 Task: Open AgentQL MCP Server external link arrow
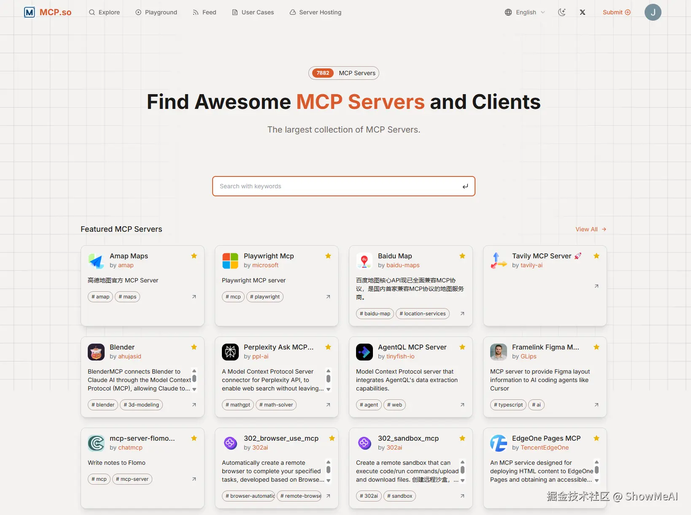(x=462, y=405)
